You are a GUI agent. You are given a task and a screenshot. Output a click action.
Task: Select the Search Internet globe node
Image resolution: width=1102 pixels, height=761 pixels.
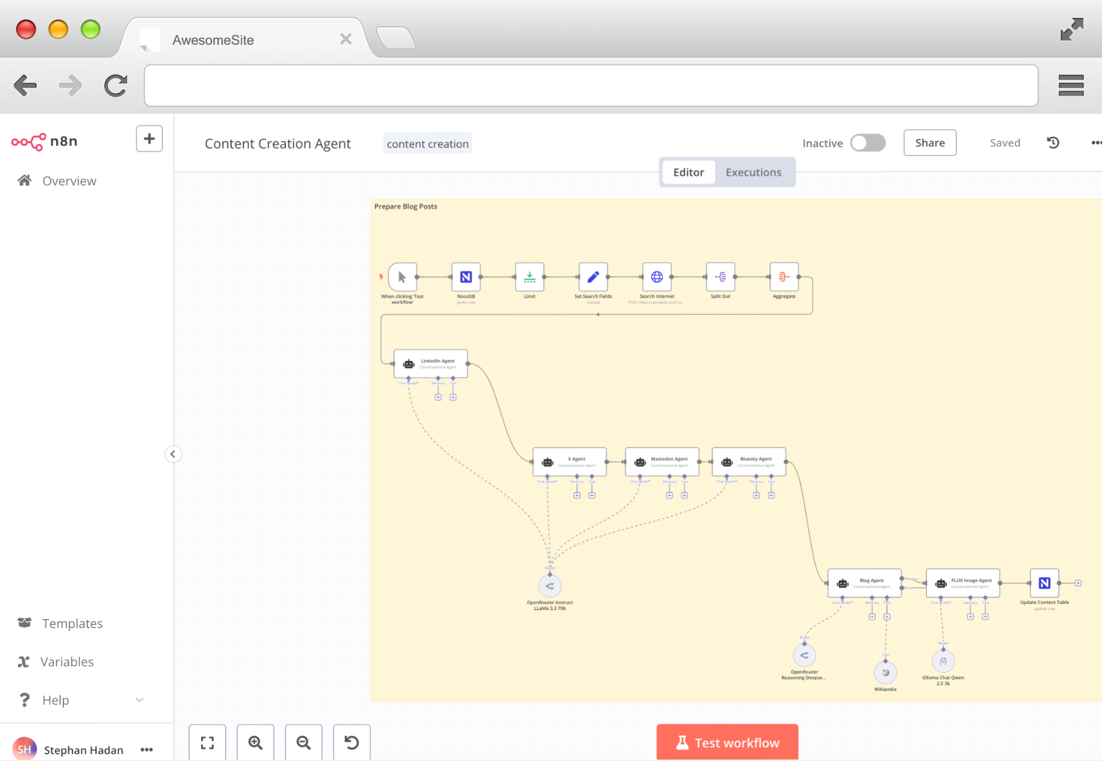point(656,277)
